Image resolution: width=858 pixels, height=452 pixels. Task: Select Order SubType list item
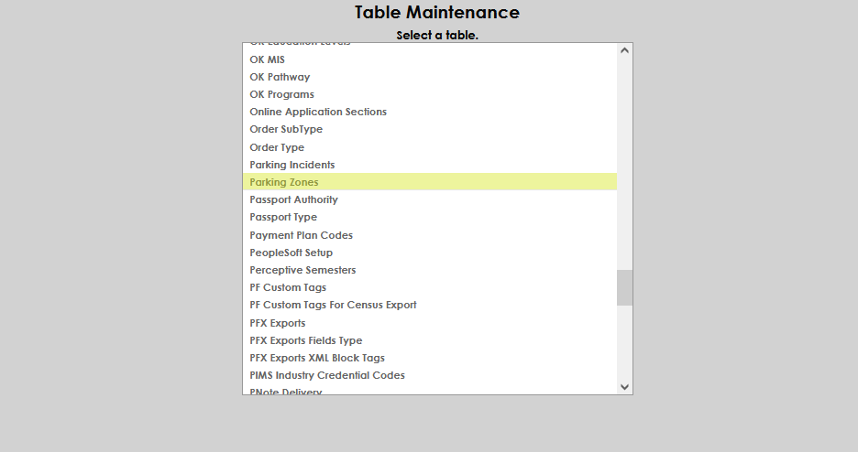pos(286,129)
